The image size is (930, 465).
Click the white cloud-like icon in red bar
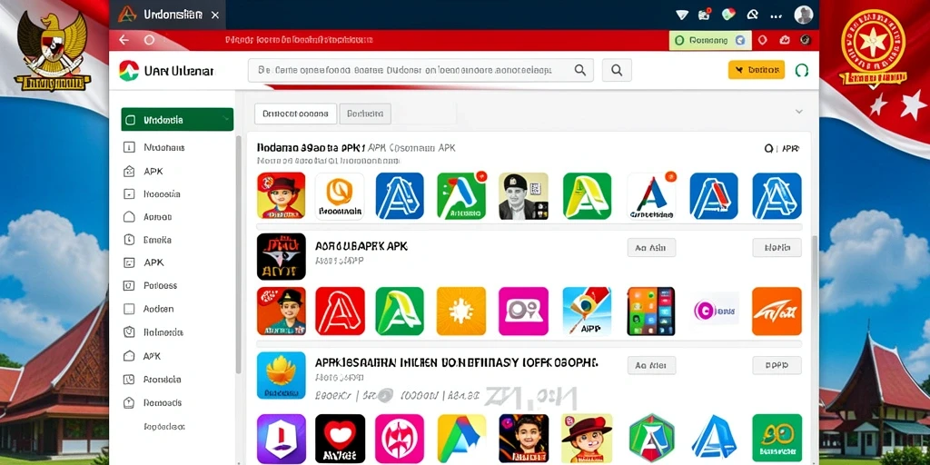click(785, 40)
